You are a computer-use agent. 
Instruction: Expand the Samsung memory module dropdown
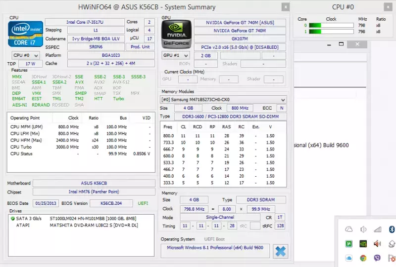[223, 100]
